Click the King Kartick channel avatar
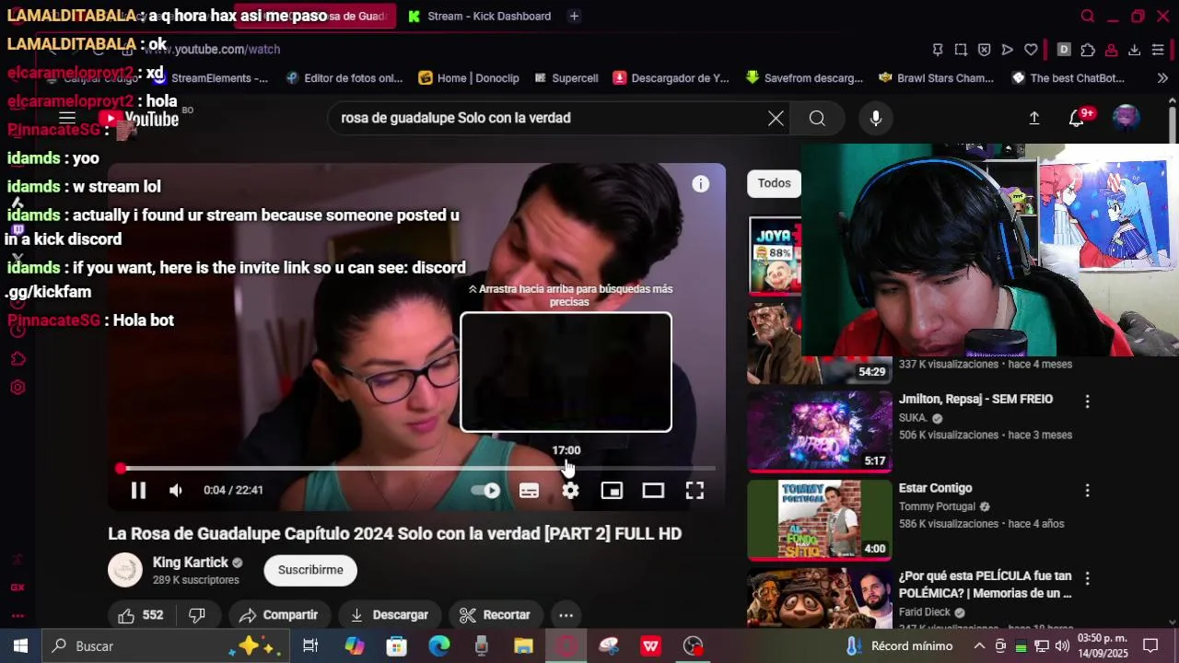The image size is (1179, 663). point(125,570)
